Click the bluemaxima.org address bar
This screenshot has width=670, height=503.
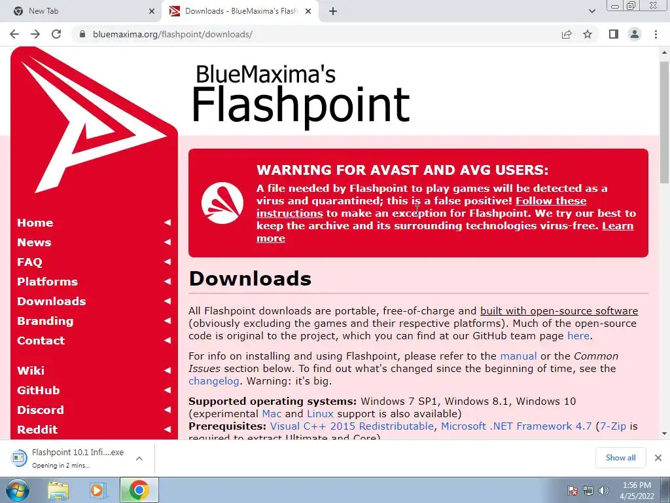coord(316,34)
